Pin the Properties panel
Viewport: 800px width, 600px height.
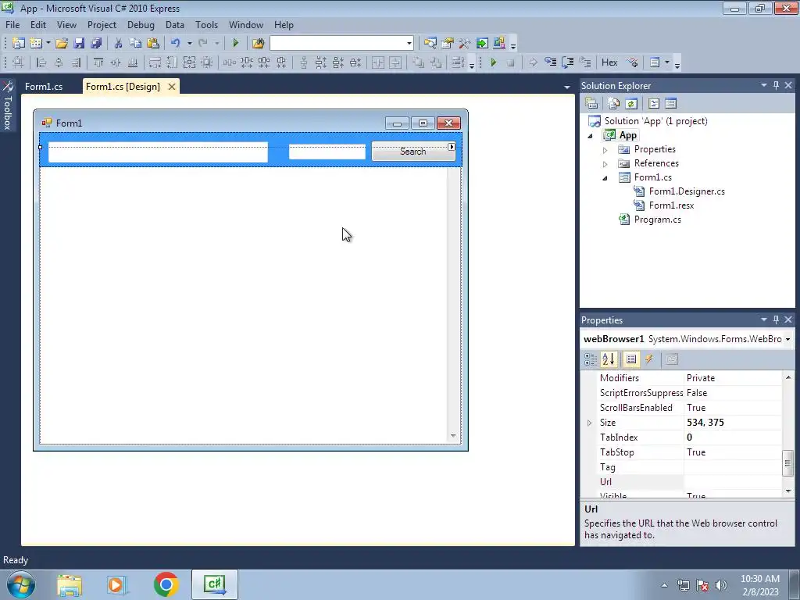point(776,320)
